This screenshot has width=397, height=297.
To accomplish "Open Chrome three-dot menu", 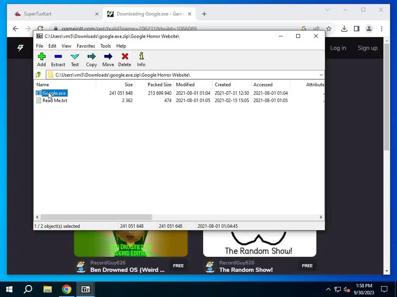I will [x=381, y=29].
